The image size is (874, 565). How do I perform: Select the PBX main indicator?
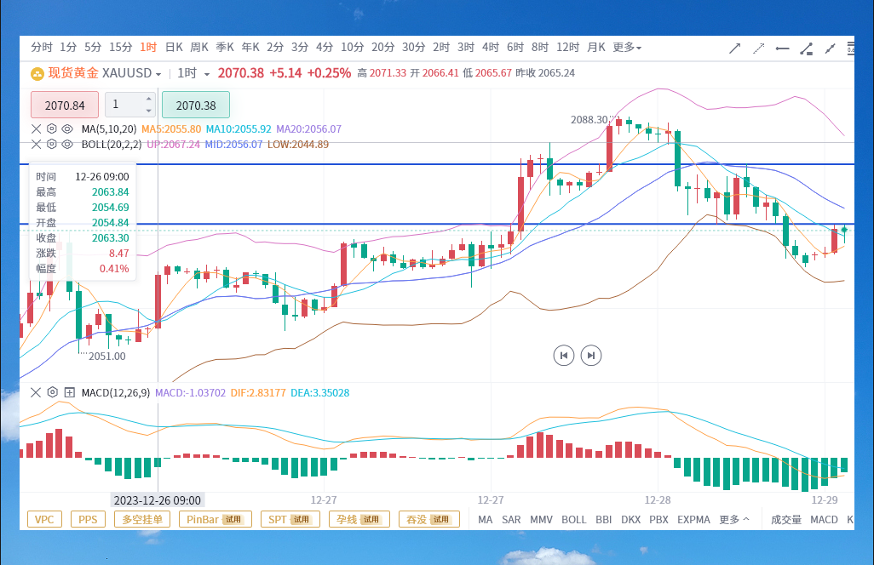tap(658, 519)
